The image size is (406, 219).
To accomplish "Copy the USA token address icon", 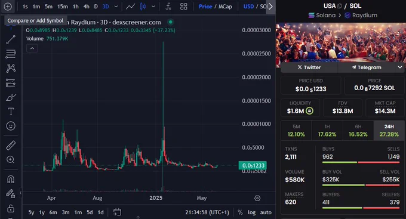I will coord(340,6).
